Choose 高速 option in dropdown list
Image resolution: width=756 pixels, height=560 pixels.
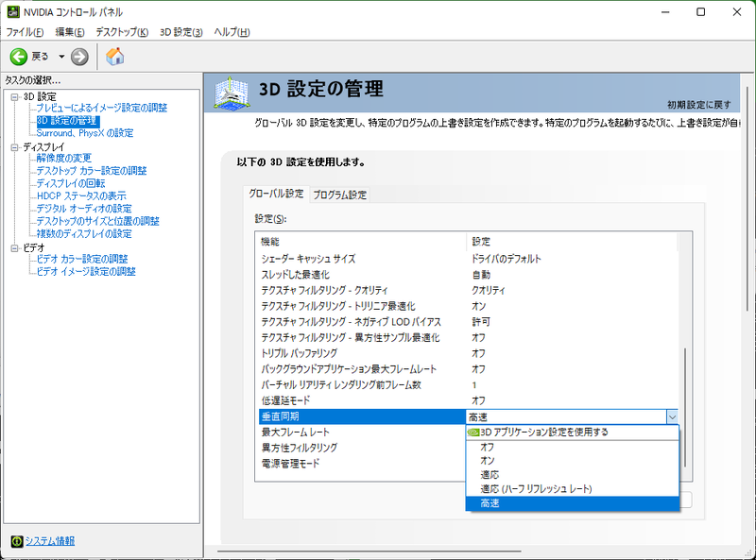(x=573, y=503)
